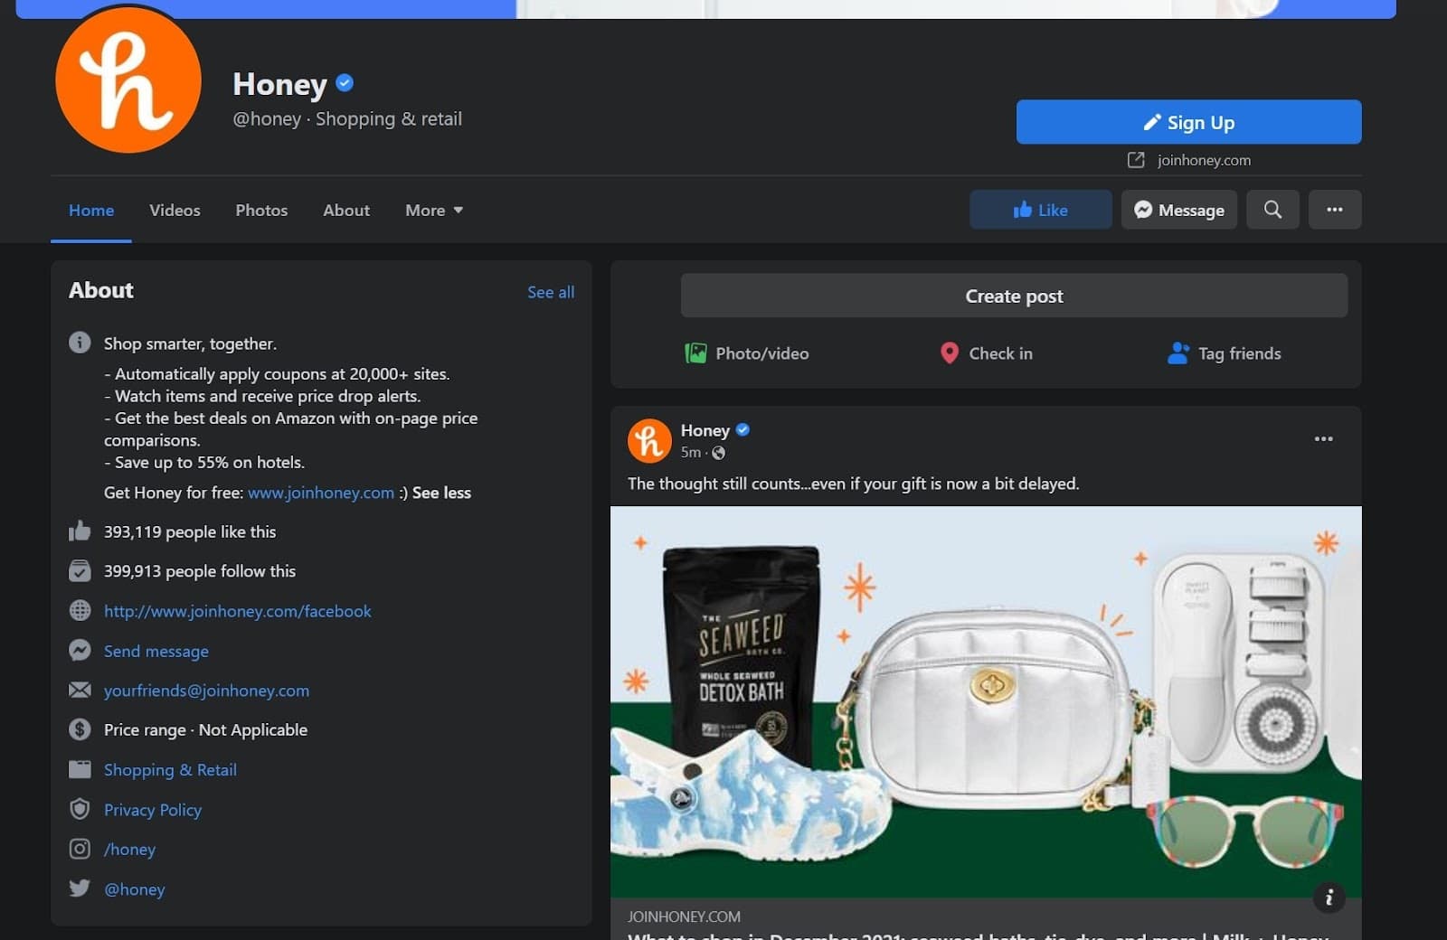The image size is (1447, 940).
Task: Open the yourfriends@joinhoney.com email link
Action: (x=206, y=691)
